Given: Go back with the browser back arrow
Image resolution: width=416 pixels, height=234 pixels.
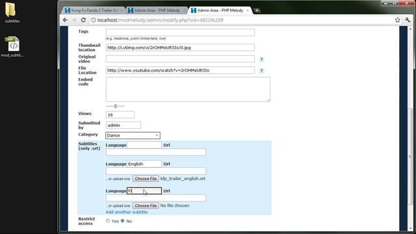Looking at the screenshot, I should coord(65,20).
